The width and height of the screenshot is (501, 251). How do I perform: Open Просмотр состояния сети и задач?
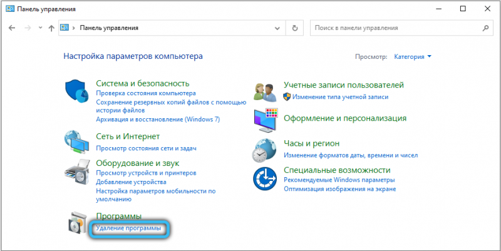pos(146,148)
